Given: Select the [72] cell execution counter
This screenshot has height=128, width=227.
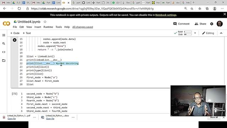Looking at the screenshot, I should (15, 94).
